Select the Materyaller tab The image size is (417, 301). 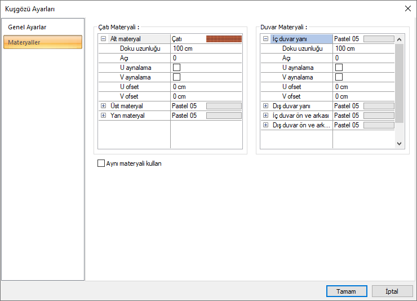(42, 42)
